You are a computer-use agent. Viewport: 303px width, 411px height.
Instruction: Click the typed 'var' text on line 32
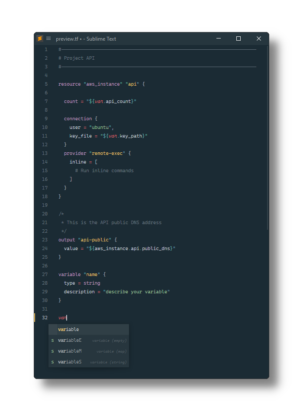click(x=62, y=318)
